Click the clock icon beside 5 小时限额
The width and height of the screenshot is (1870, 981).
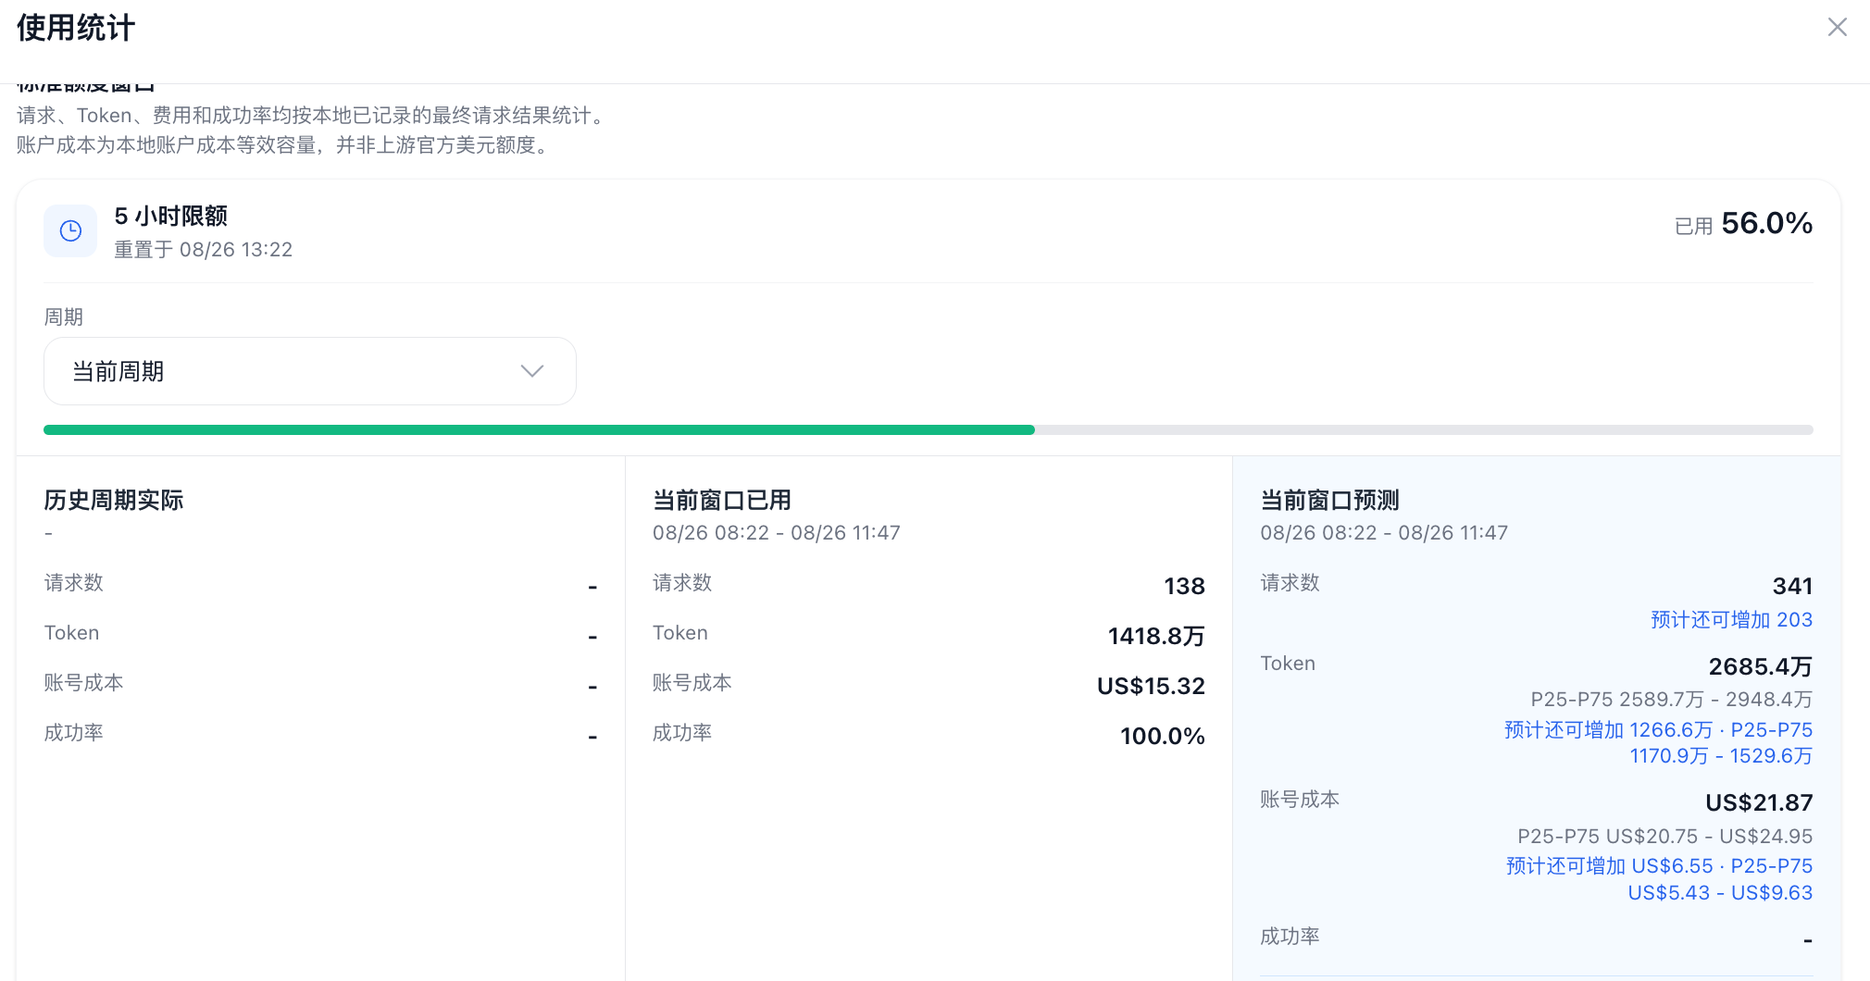click(x=70, y=230)
